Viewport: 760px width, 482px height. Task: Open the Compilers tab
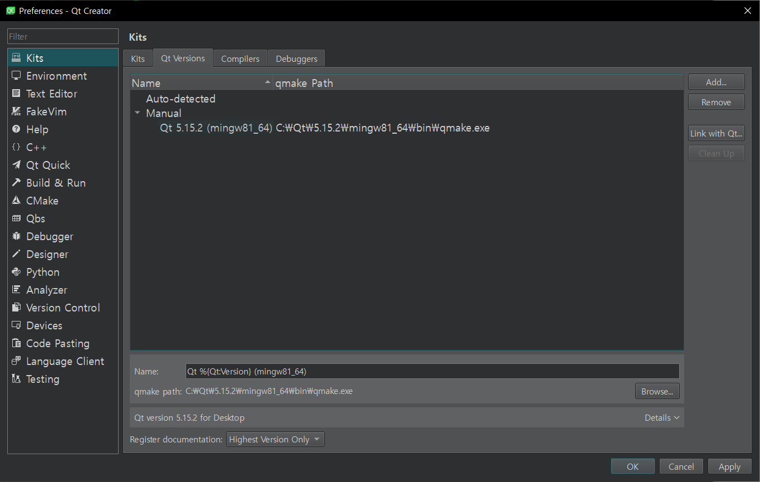(x=240, y=59)
